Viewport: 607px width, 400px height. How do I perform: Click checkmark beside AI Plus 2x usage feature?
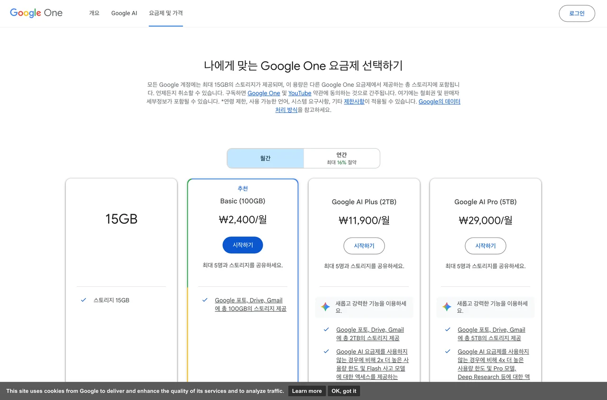[x=326, y=351]
